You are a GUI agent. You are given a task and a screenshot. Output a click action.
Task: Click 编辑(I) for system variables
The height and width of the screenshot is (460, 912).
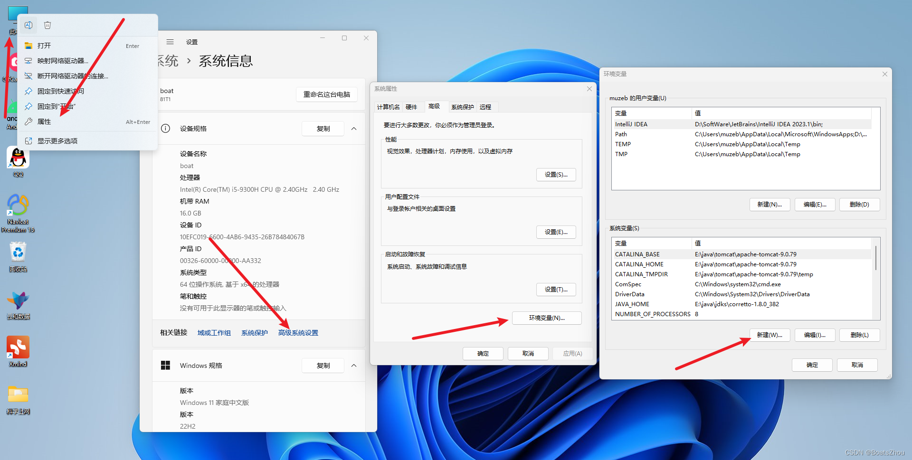(x=815, y=335)
